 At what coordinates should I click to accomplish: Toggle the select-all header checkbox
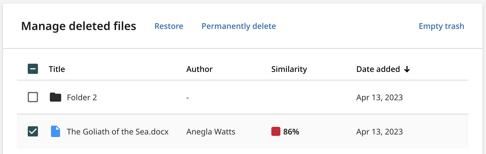tap(33, 69)
